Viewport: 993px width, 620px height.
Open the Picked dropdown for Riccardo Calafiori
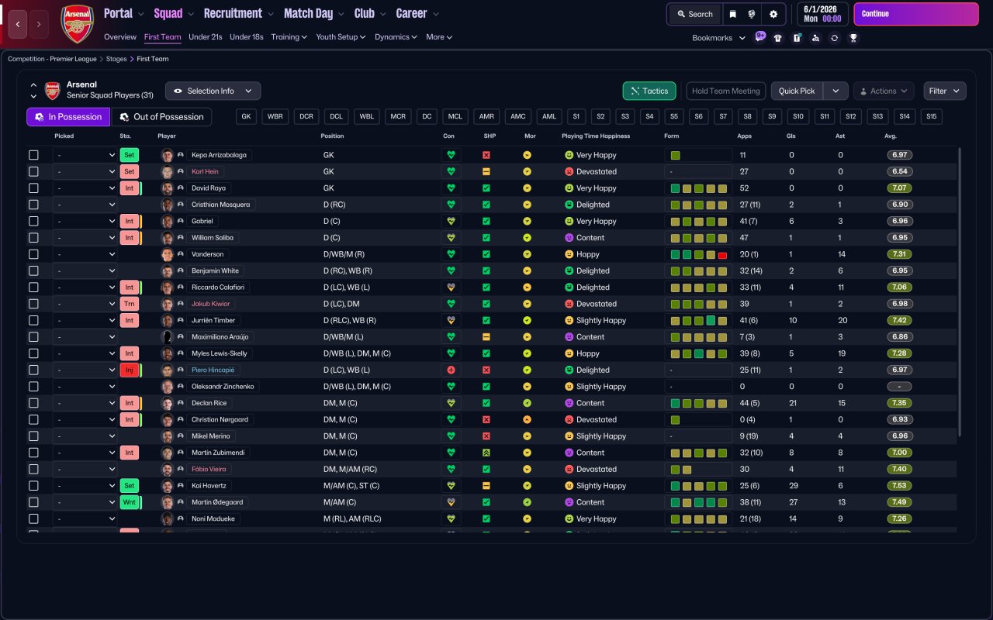coord(85,288)
